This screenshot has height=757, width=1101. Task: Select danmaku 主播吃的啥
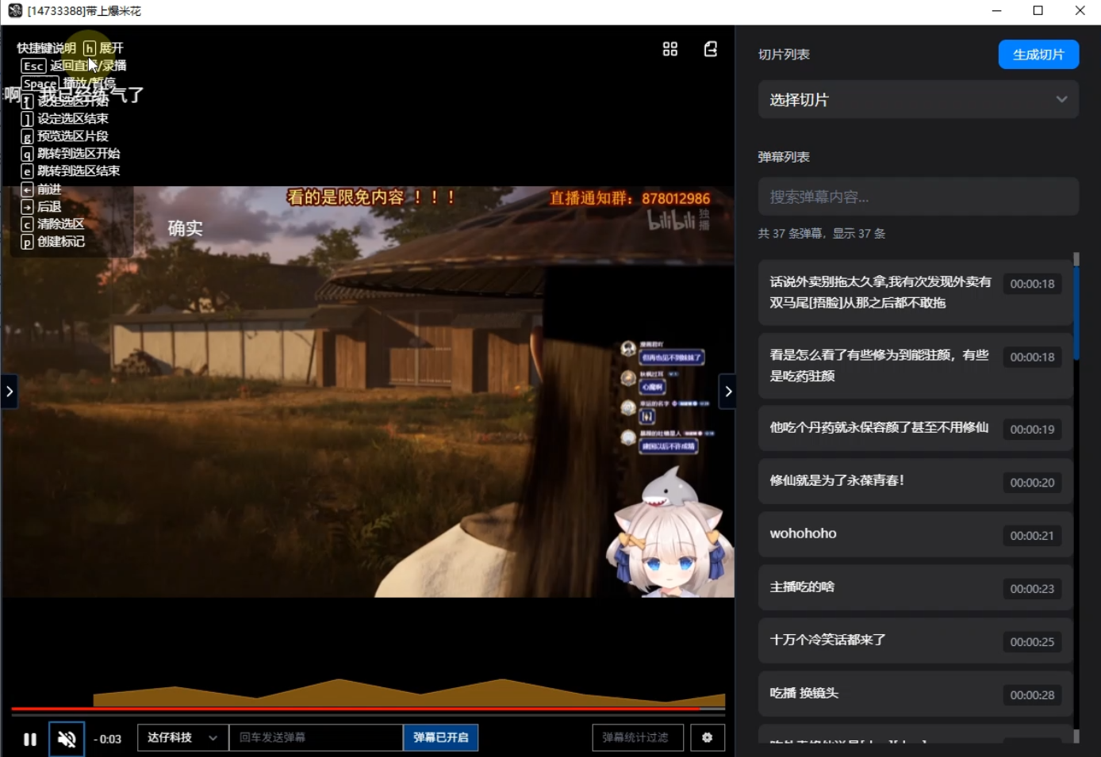[x=915, y=587]
